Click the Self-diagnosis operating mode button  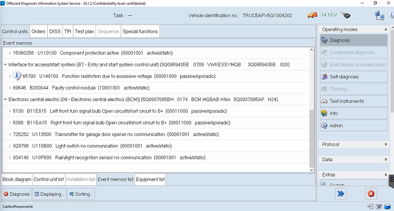(x=354, y=77)
